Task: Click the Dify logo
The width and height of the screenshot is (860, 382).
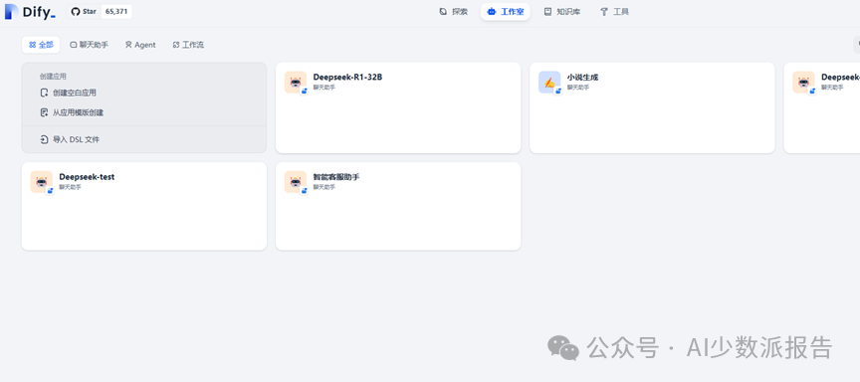Action: [30, 12]
